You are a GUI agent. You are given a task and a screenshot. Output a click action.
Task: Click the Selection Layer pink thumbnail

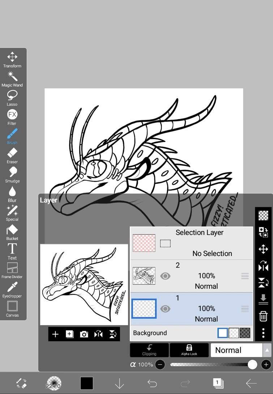pos(144,243)
